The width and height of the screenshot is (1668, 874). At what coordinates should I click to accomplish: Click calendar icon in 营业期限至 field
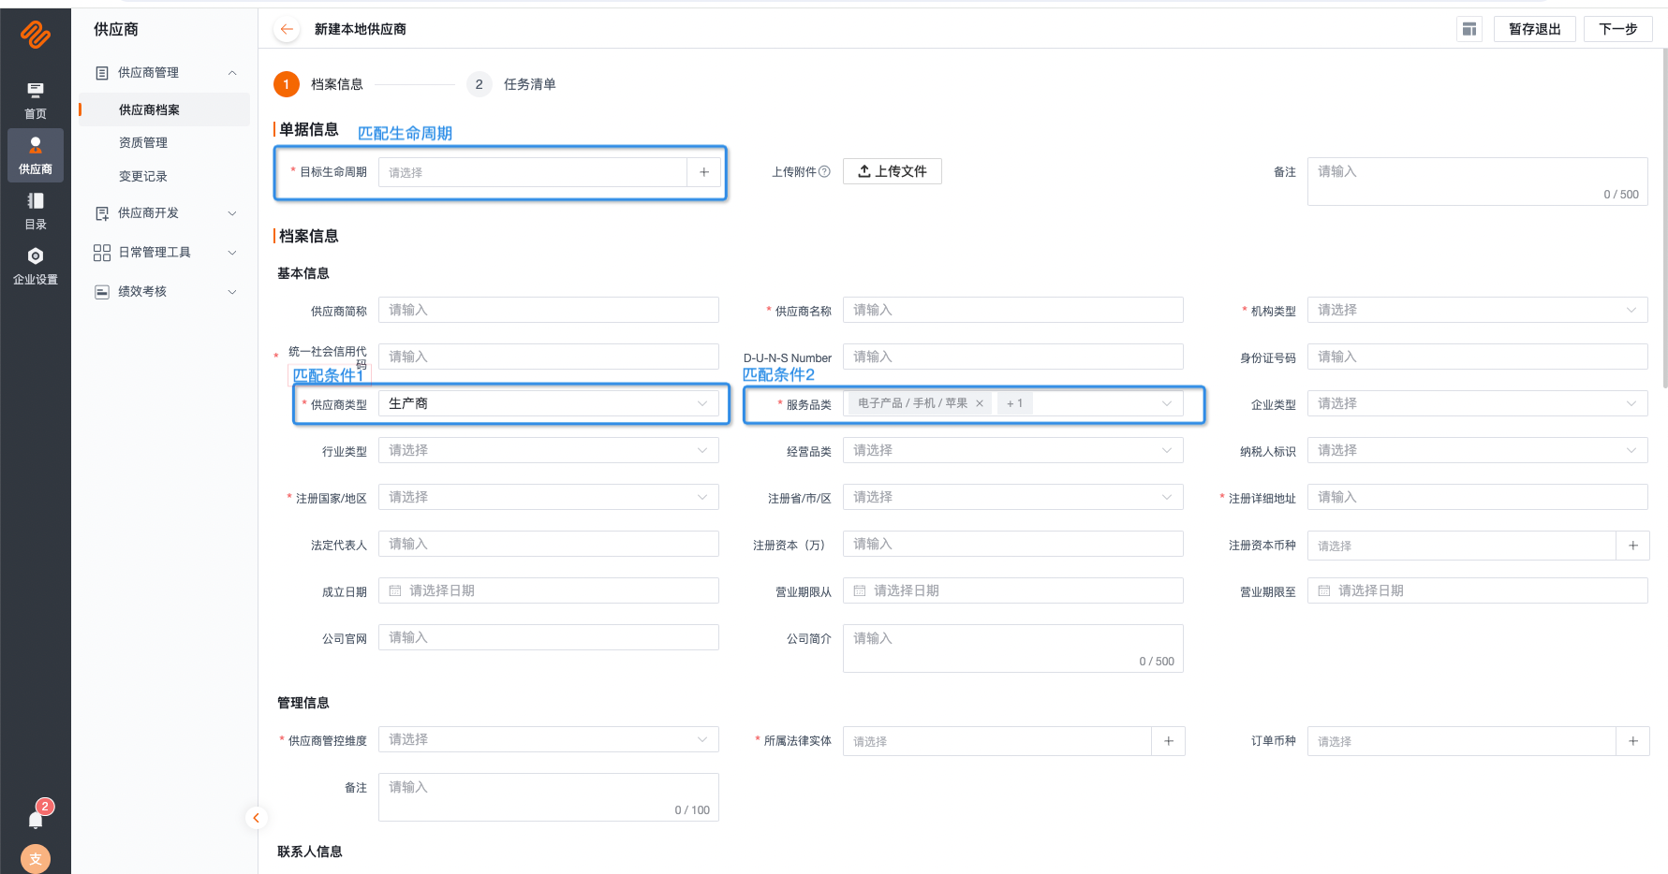1324,590
